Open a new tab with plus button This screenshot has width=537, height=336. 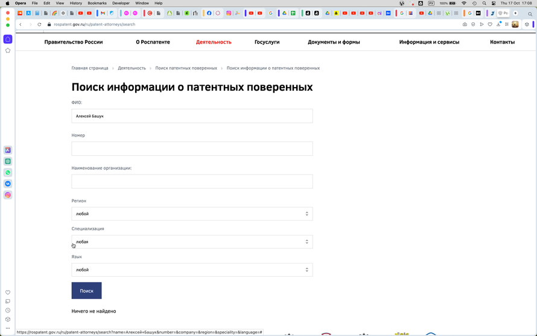[515, 13]
